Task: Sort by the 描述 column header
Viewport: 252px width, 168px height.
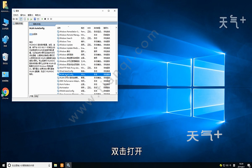Action: pos(84,28)
